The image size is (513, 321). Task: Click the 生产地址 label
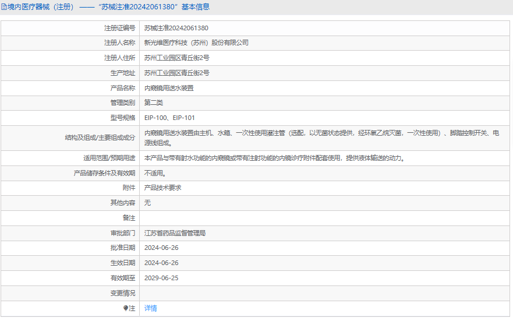[123, 73]
